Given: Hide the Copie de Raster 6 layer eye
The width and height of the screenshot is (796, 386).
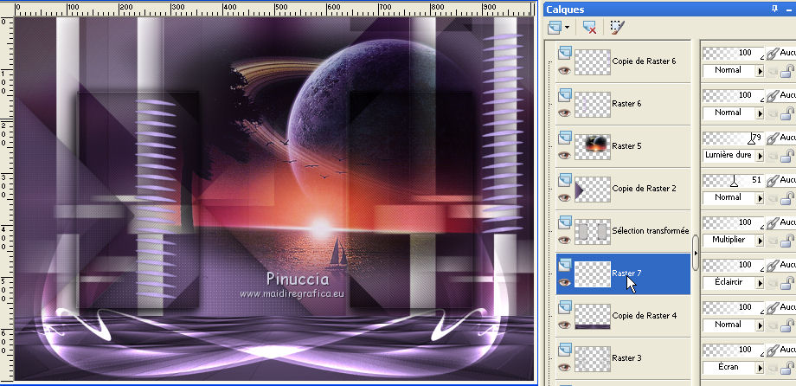Looking at the screenshot, I should [x=564, y=71].
